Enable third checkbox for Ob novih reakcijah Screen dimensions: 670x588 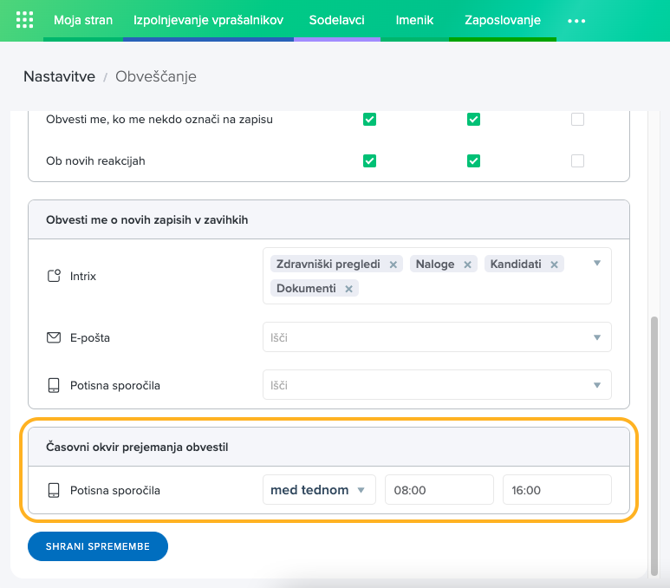577,160
